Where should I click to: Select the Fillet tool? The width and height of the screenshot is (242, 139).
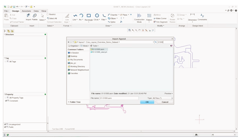point(104,17)
